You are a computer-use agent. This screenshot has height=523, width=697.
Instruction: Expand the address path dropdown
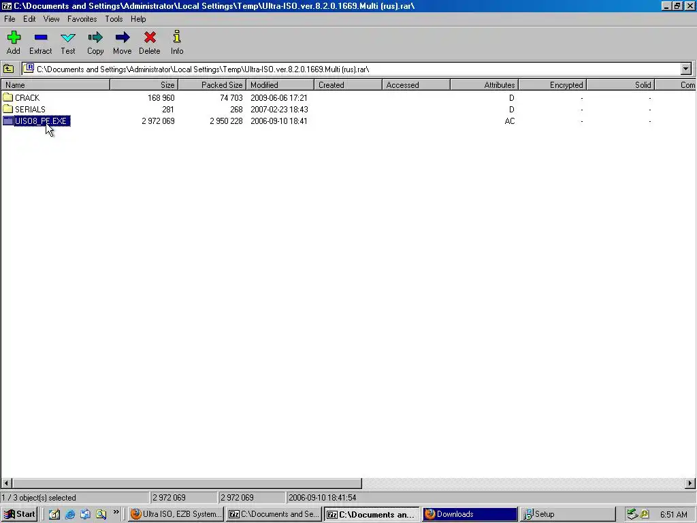pyautogui.click(x=686, y=69)
